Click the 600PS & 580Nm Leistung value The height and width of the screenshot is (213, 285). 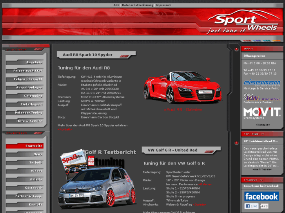pos(93,101)
